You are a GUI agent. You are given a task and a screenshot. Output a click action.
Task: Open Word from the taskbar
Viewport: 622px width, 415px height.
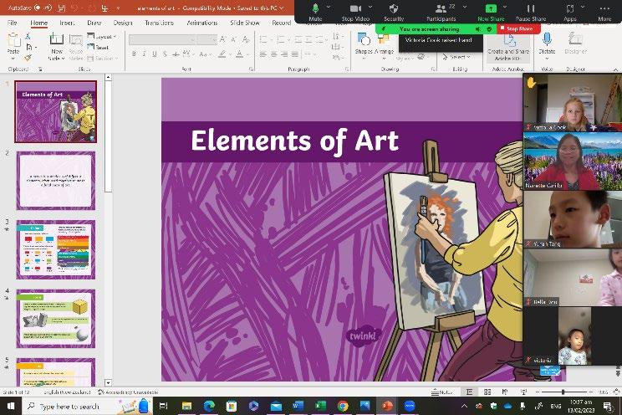click(298, 406)
